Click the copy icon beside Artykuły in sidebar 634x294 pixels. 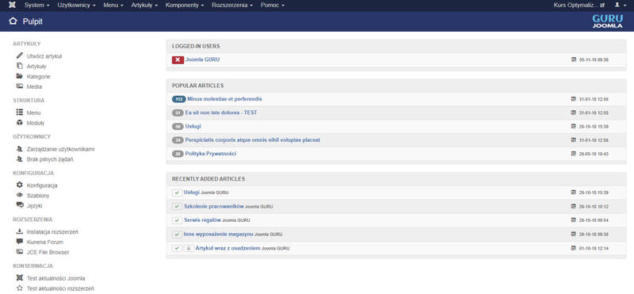19,66
